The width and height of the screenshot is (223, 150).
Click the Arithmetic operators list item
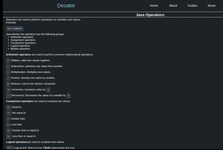coord(22,37)
